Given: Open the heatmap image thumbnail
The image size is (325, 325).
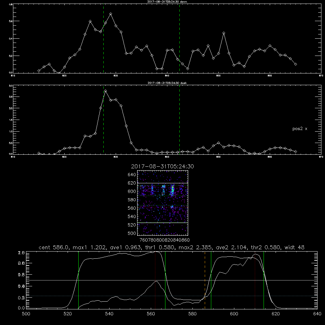Looking at the screenshot, I should click(x=162, y=203).
